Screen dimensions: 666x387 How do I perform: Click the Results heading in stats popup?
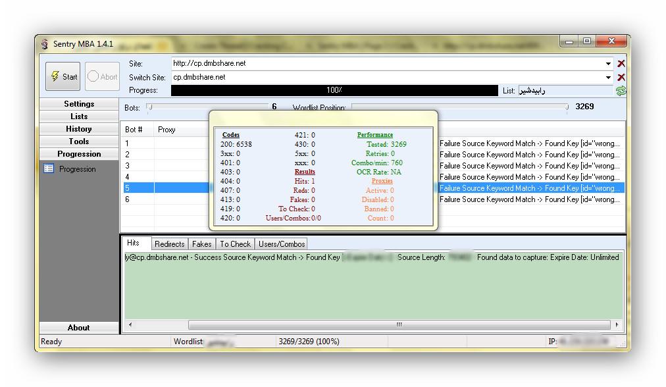pyautogui.click(x=305, y=172)
